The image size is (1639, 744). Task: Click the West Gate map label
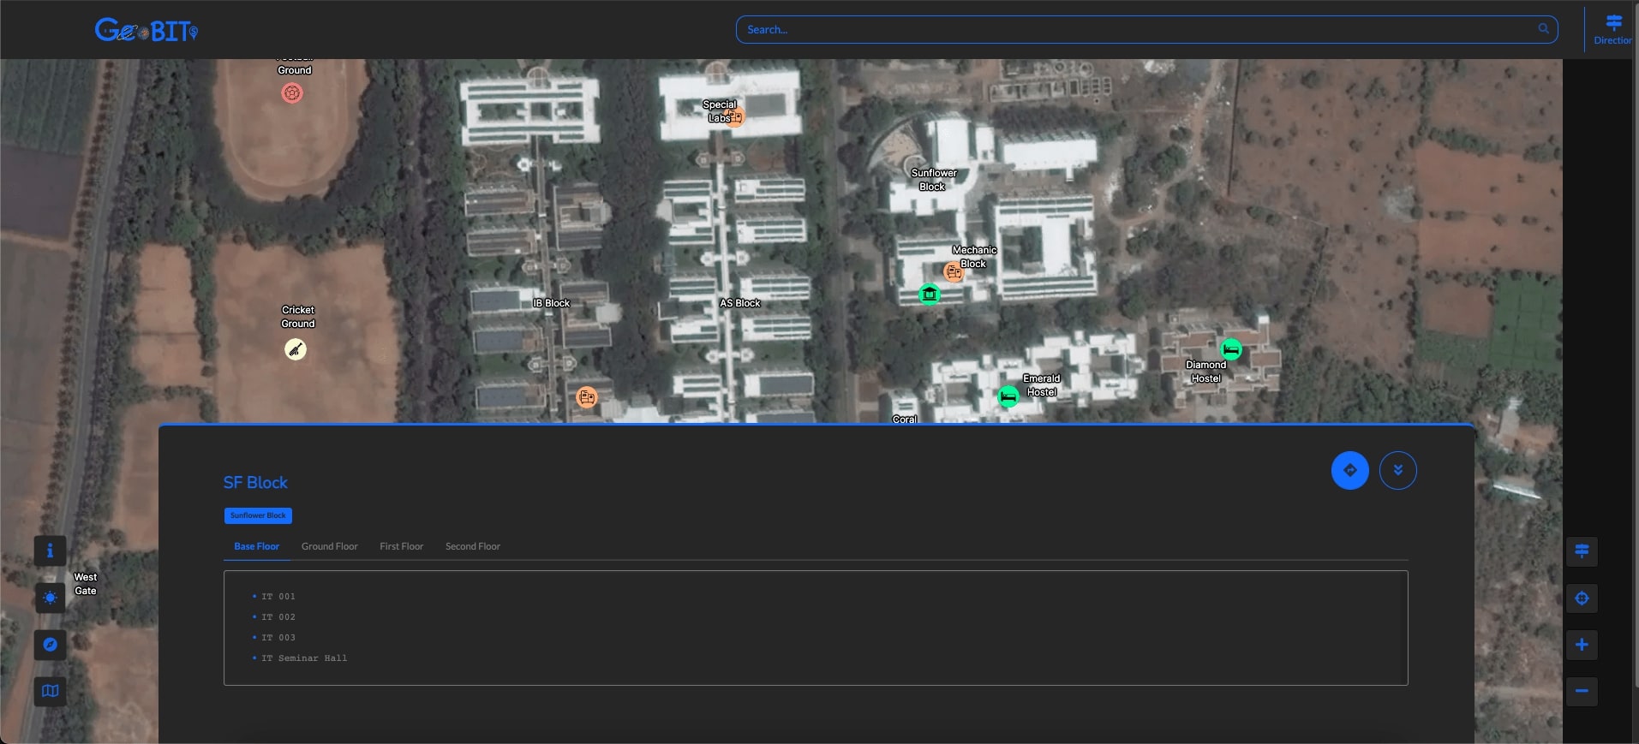86,584
